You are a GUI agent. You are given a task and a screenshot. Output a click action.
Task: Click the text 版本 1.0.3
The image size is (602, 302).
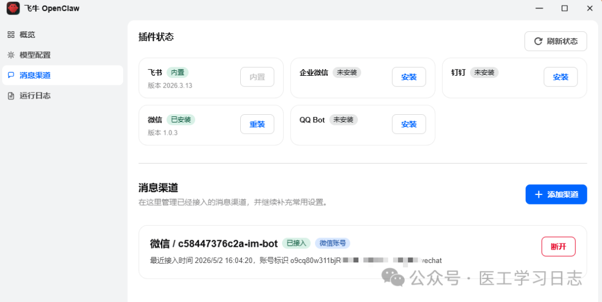[162, 133]
